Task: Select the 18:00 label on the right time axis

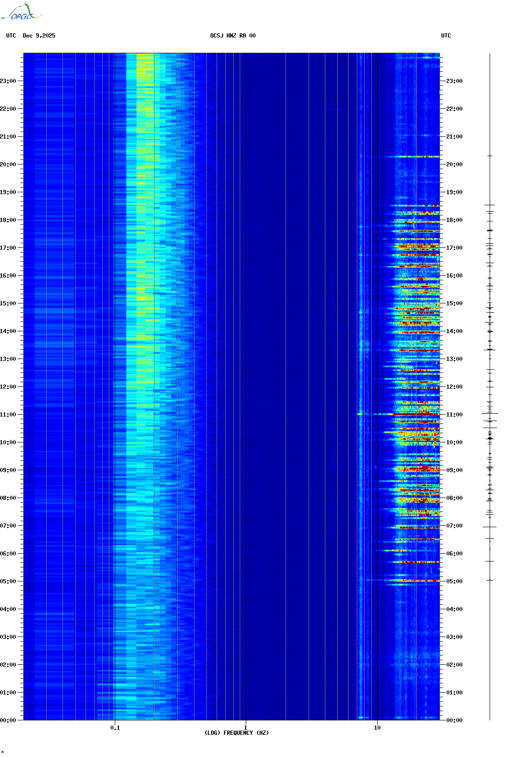Action: 454,220
